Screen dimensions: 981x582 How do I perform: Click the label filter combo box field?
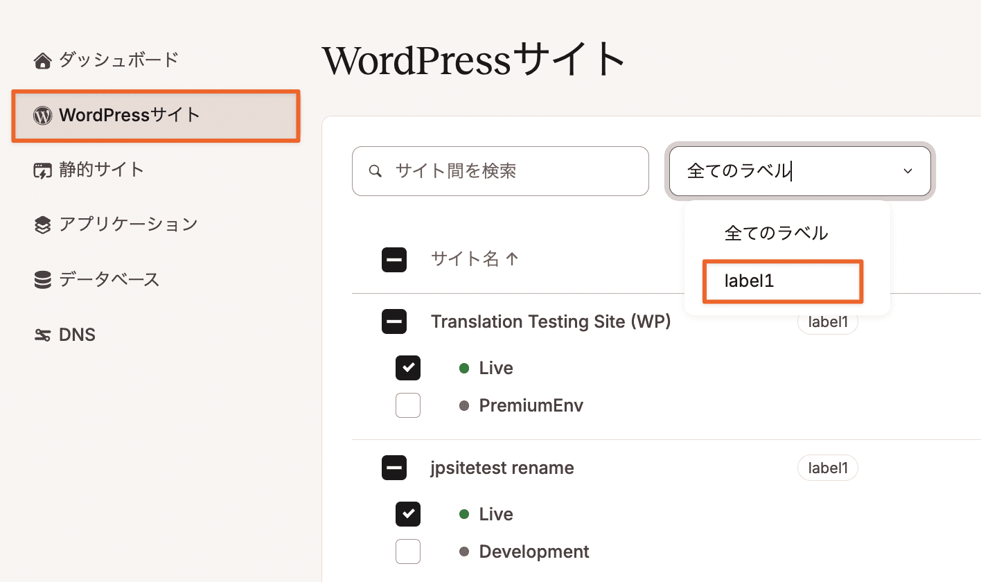(800, 171)
